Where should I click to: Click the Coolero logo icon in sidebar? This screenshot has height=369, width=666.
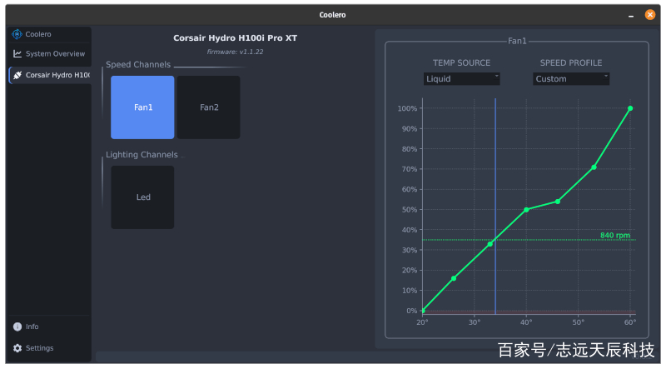(17, 34)
